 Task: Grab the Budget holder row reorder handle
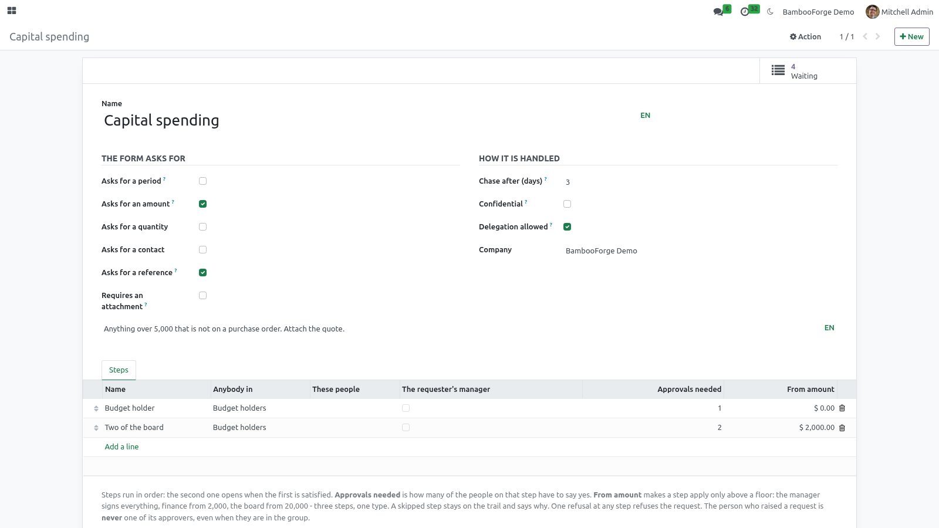[x=96, y=408]
